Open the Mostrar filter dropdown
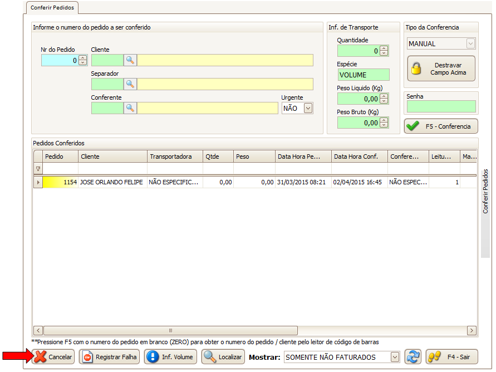 (395, 357)
